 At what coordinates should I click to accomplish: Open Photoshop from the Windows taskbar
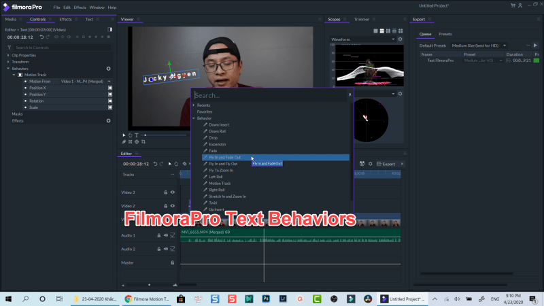point(267,299)
